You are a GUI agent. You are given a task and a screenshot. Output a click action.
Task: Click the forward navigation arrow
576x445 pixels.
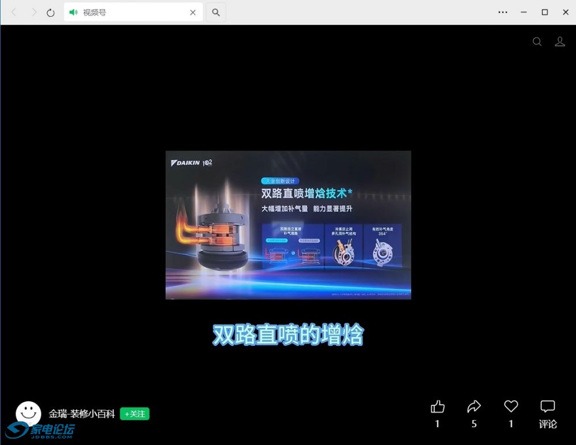tap(33, 12)
